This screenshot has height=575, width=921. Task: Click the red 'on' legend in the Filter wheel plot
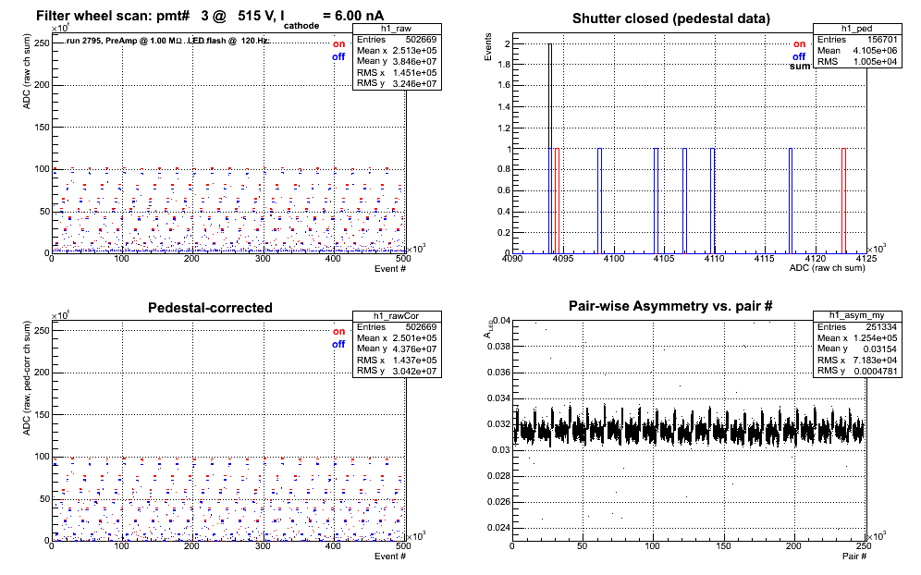pyautogui.click(x=339, y=44)
